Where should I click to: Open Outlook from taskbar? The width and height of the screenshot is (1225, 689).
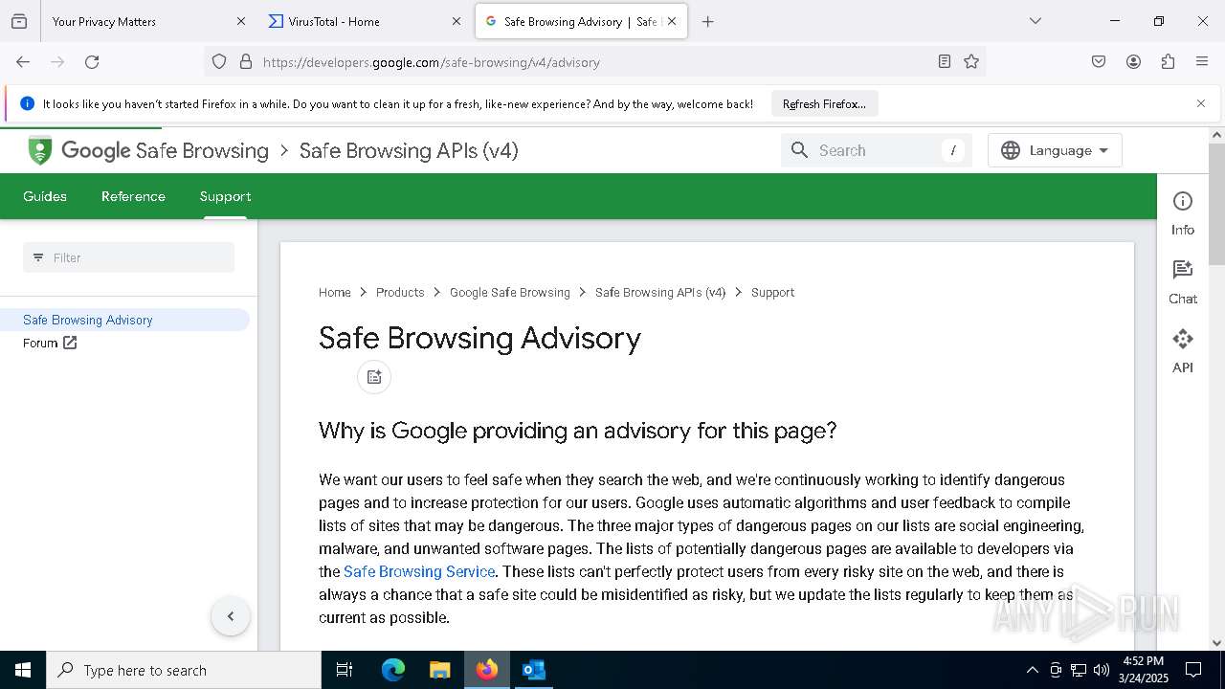coord(533,670)
